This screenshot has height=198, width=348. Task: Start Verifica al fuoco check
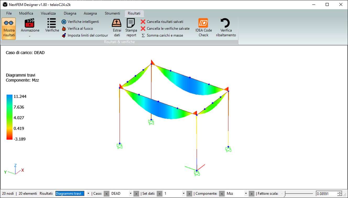pyautogui.click(x=80, y=29)
